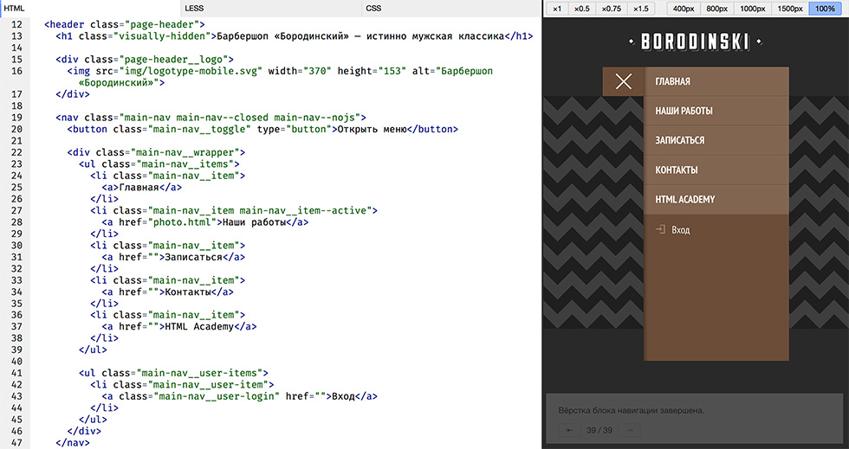Switch to the CSS tab

pos(373,8)
